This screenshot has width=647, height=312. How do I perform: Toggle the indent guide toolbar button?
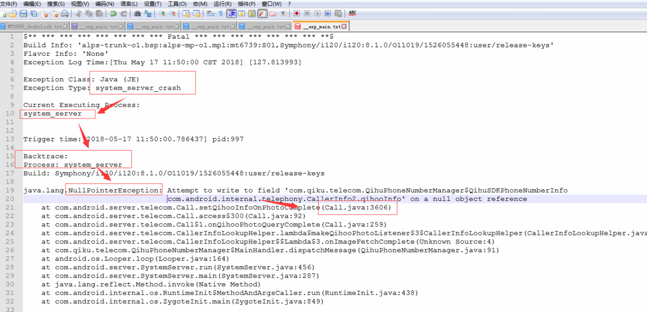pos(232,13)
